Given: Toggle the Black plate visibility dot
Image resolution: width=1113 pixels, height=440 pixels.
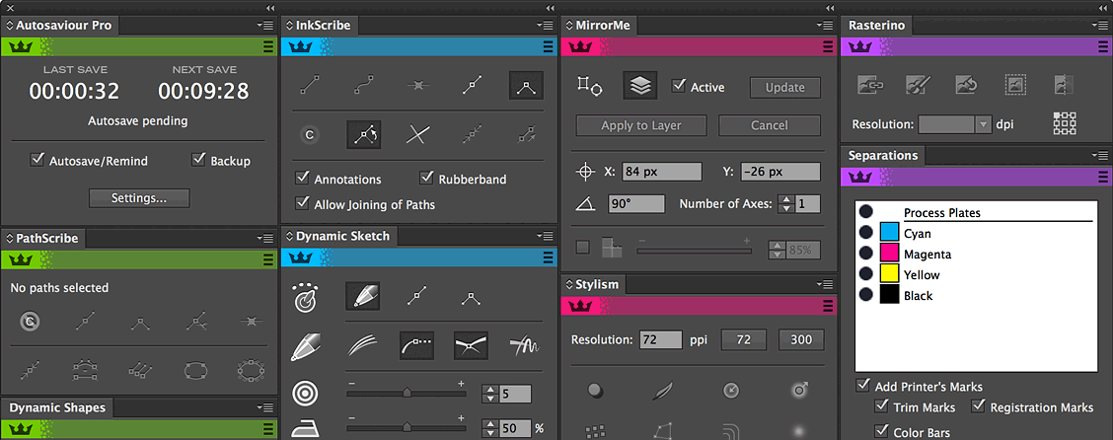Looking at the screenshot, I should click(x=865, y=295).
